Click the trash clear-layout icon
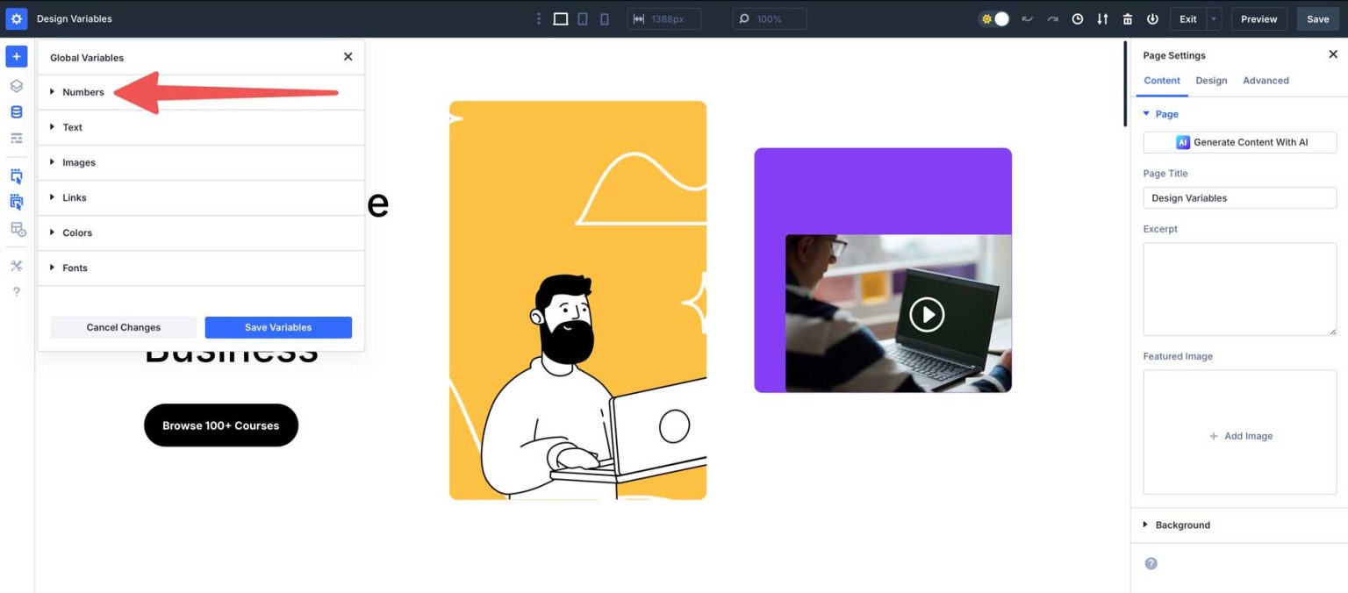1348x593 pixels. coord(1128,19)
